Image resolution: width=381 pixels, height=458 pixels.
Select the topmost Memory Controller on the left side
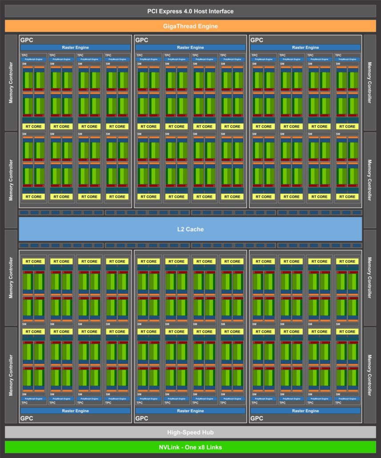tap(11, 83)
